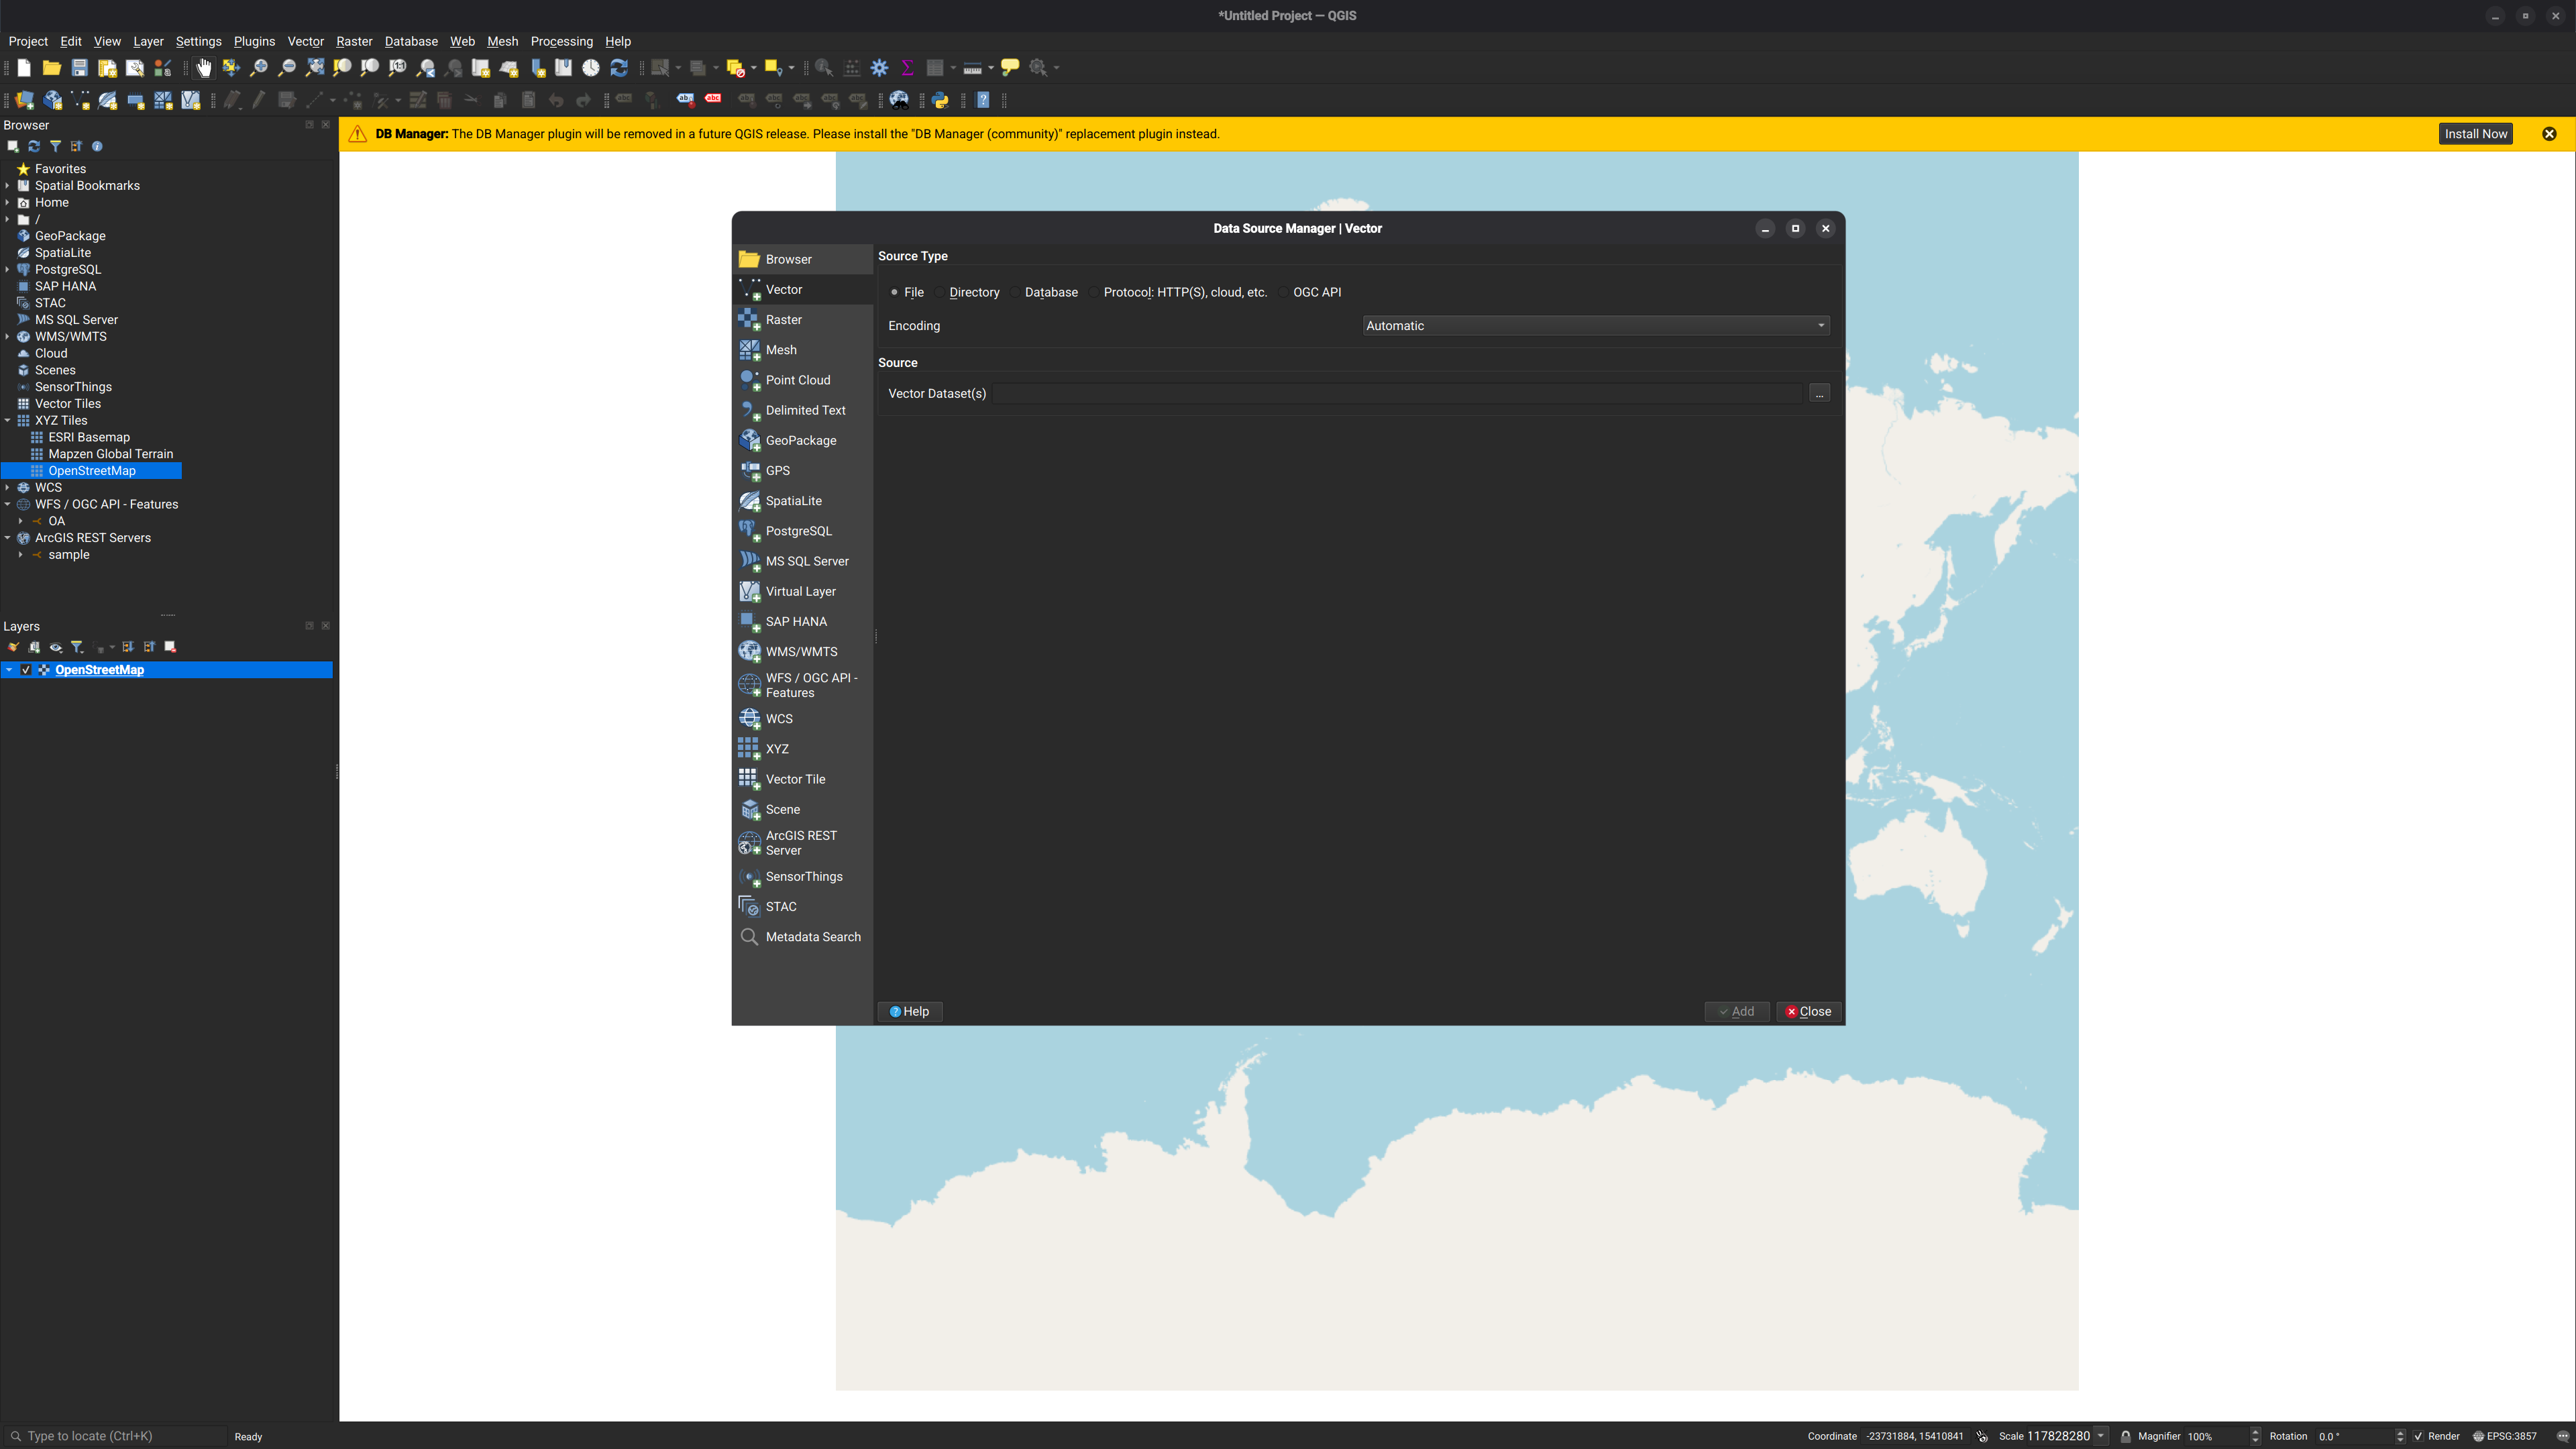
Task: Click the Statistical Summary sigma icon
Action: pyautogui.click(x=908, y=68)
